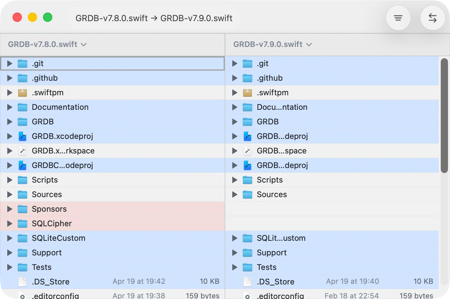The image size is (450, 299).
Task: Click the .git folder icon in the v7.9.0 pane
Action: [x=247, y=64]
